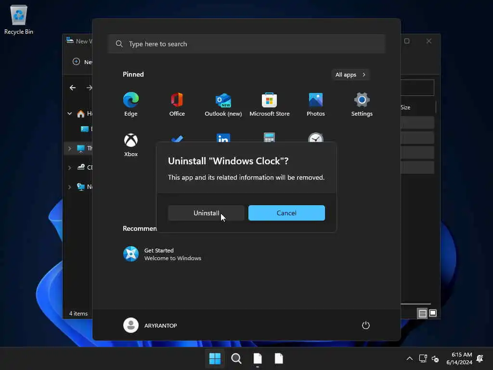
Task: Click the Size column header in Explorer
Action: click(x=405, y=107)
